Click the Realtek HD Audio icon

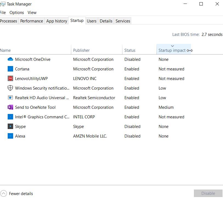pos(10,98)
